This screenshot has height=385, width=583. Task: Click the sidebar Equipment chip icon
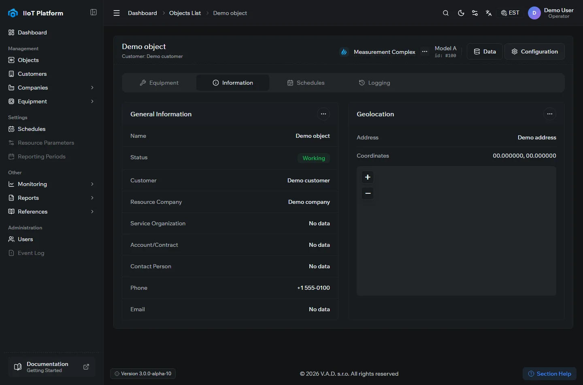tap(11, 101)
